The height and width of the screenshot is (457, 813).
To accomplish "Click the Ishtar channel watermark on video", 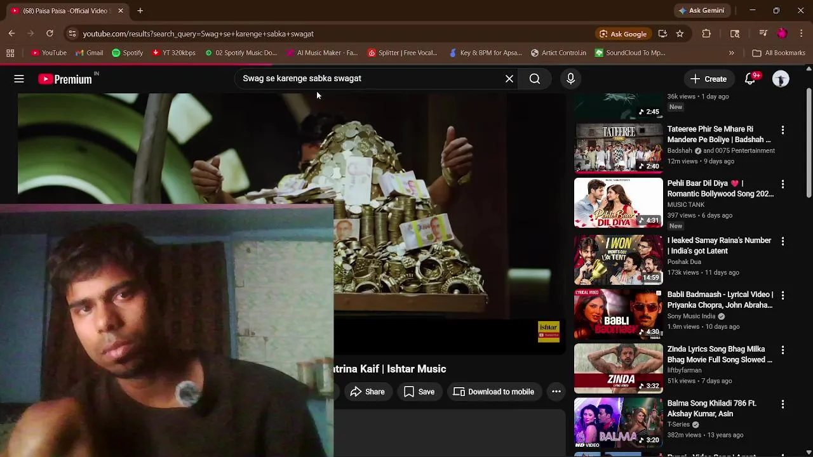I will click(x=549, y=332).
